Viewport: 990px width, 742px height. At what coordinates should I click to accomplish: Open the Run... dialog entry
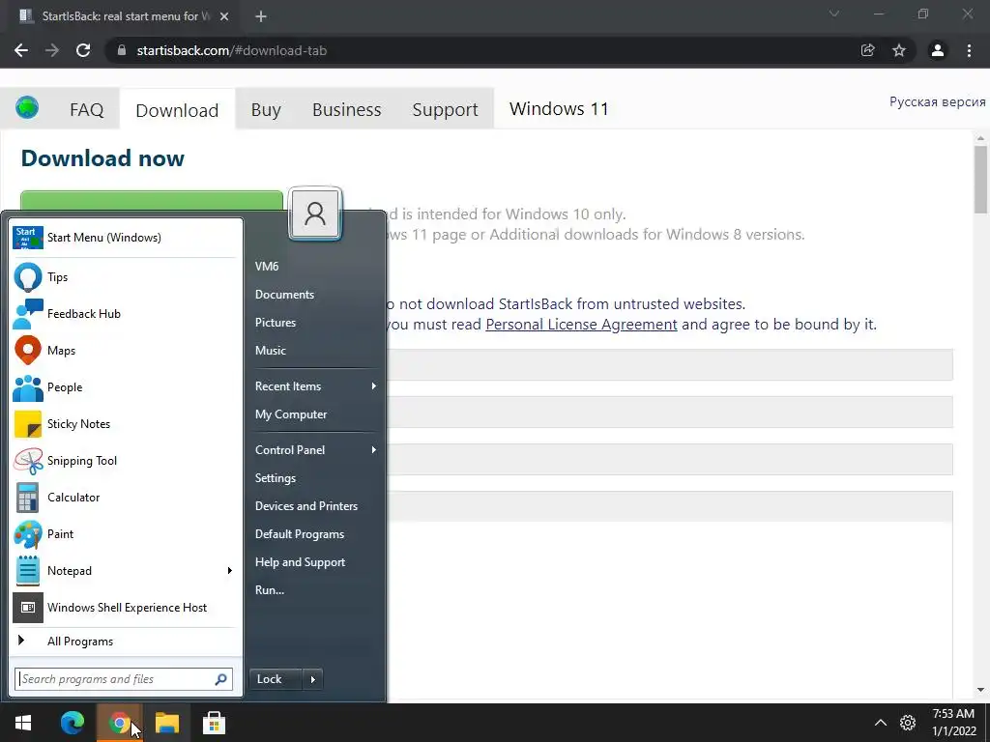point(270,590)
